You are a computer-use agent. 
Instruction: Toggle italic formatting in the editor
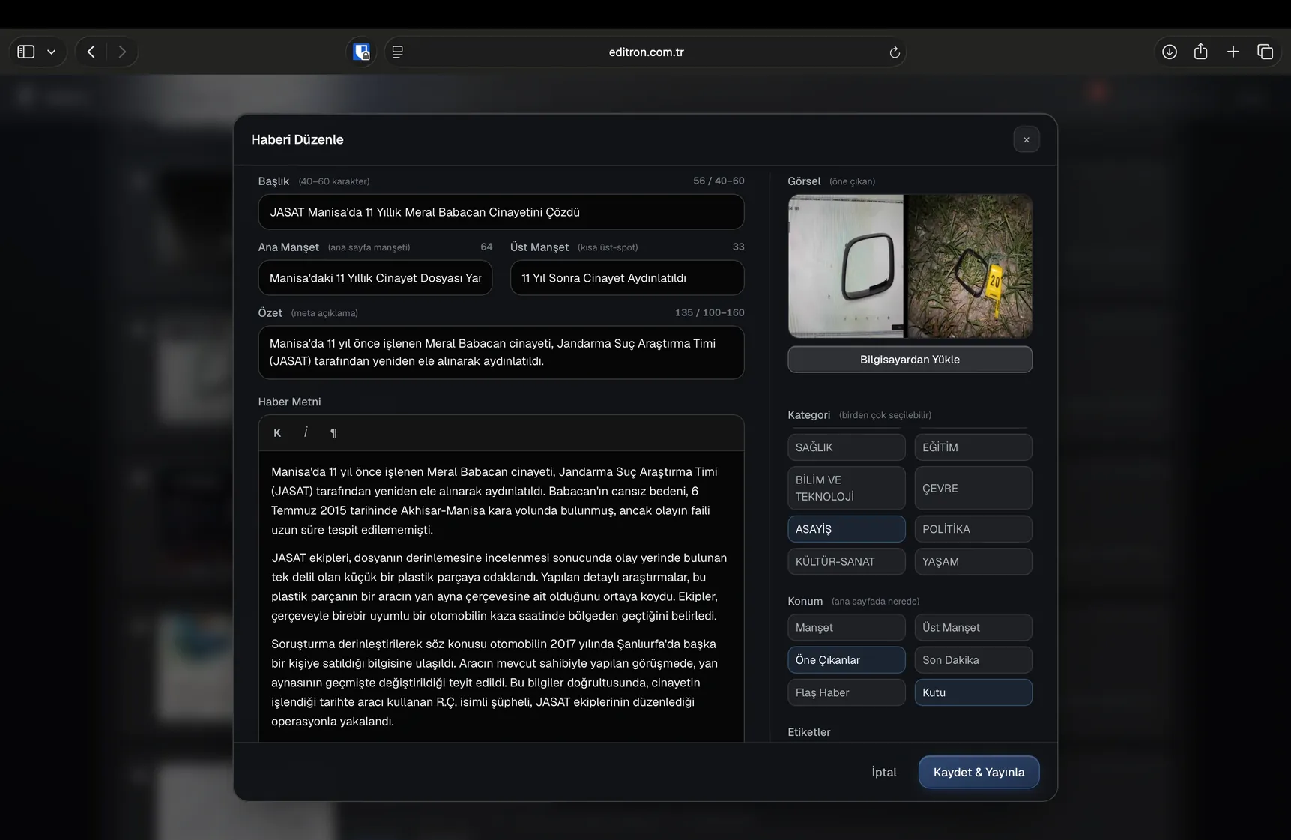tap(306, 432)
